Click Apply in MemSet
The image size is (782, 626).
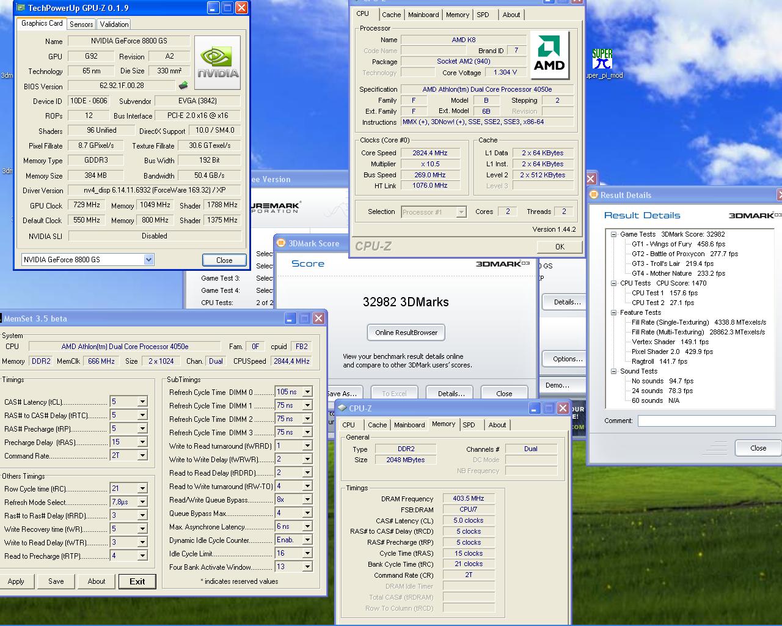pos(16,581)
